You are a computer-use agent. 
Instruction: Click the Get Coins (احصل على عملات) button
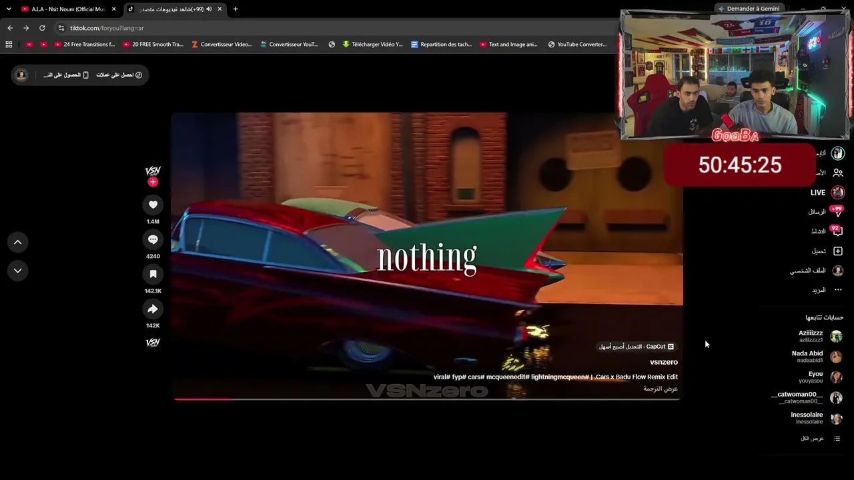[x=119, y=75]
